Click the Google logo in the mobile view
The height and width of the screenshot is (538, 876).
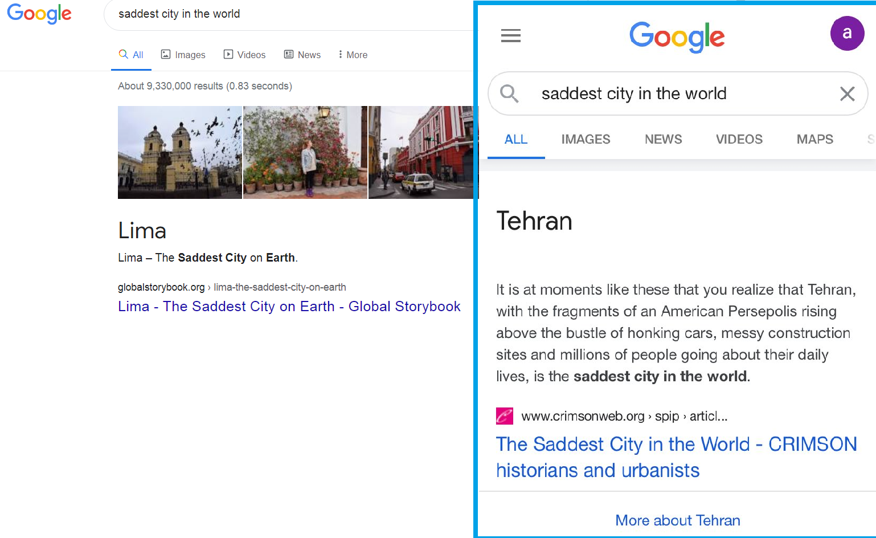[677, 36]
